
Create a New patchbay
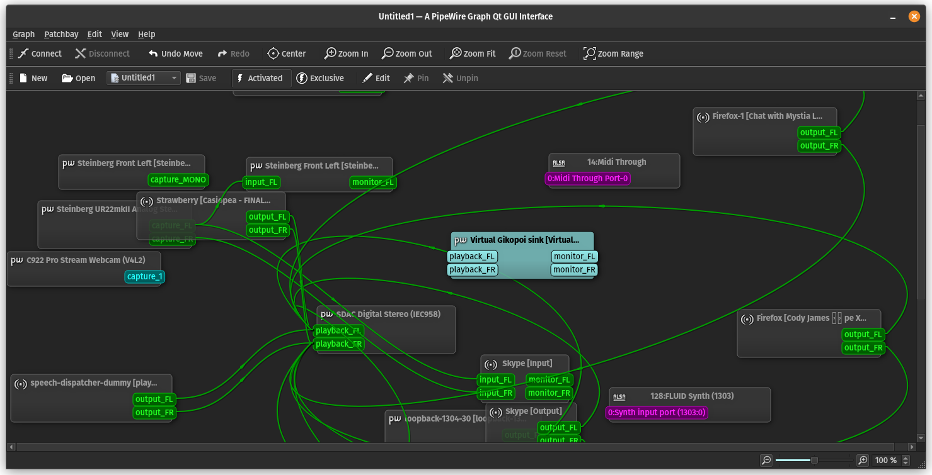[x=33, y=78]
